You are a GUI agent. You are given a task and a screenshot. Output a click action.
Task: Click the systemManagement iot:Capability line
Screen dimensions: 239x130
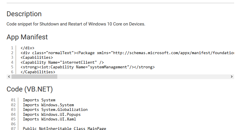(88, 67)
